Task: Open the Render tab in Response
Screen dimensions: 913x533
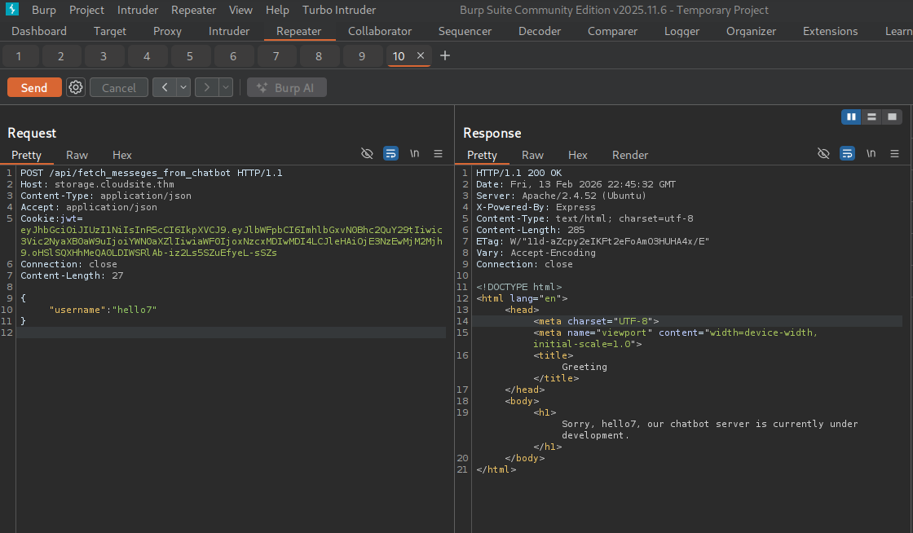Action: 630,155
